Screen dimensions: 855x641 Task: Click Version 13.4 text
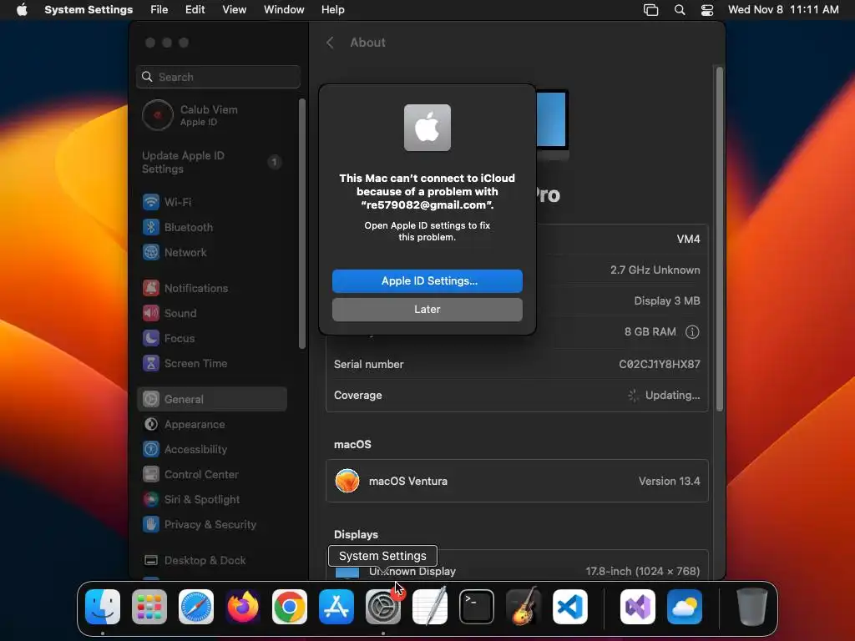(669, 482)
